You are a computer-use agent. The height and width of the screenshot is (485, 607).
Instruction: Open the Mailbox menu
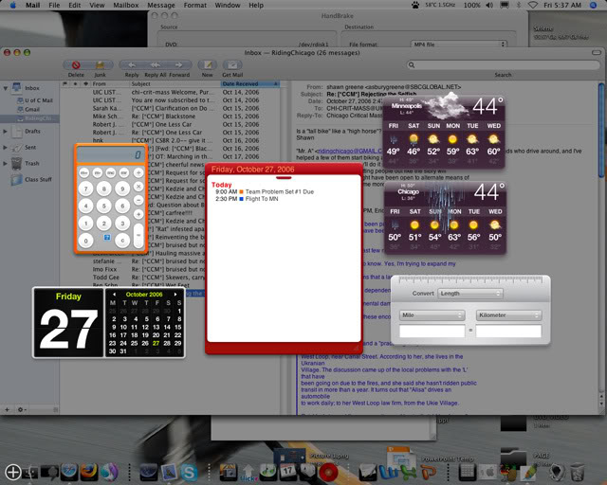click(126, 5)
